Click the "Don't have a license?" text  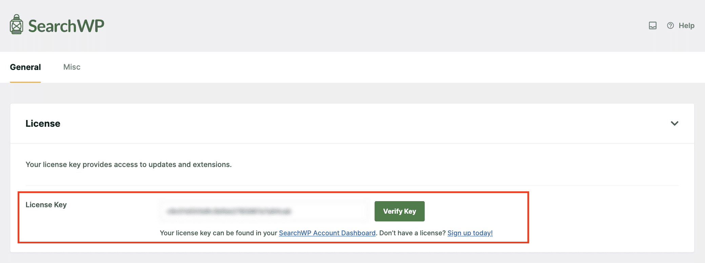click(x=412, y=233)
